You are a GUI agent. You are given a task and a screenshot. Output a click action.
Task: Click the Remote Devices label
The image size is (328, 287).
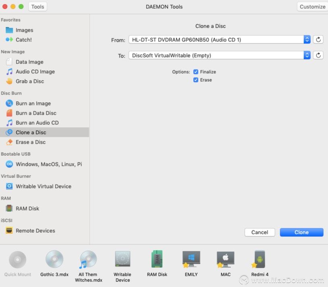(35, 231)
